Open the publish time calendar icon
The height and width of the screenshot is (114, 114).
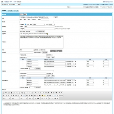(36, 31)
